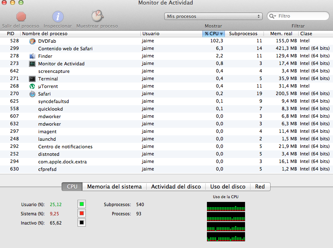Click the 421,3 MB memory value

(286, 49)
